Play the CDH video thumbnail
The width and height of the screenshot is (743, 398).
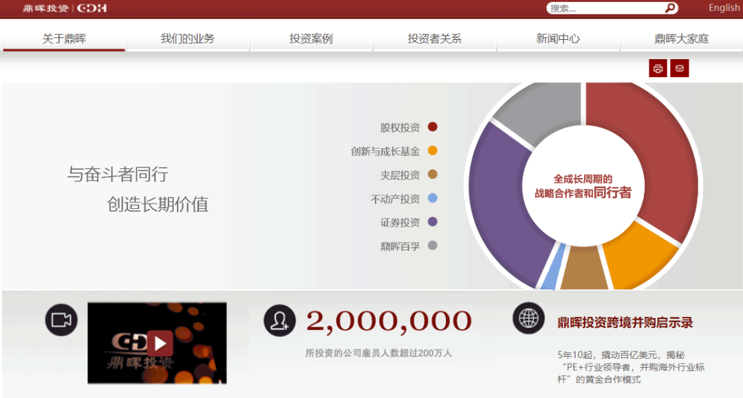pos(159,343)
